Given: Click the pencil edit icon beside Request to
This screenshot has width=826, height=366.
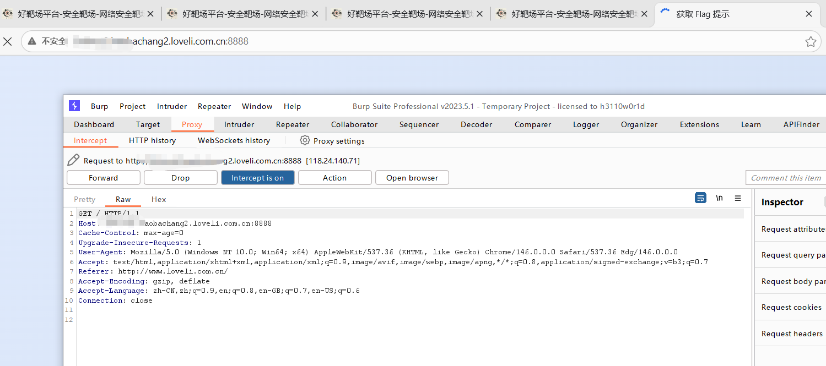Looking at the screenshot, I should click(x=73, y=160).
